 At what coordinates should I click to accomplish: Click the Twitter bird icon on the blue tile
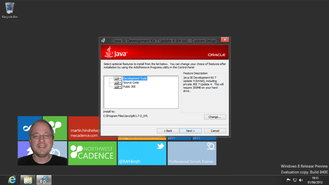(x=160, y=146)
